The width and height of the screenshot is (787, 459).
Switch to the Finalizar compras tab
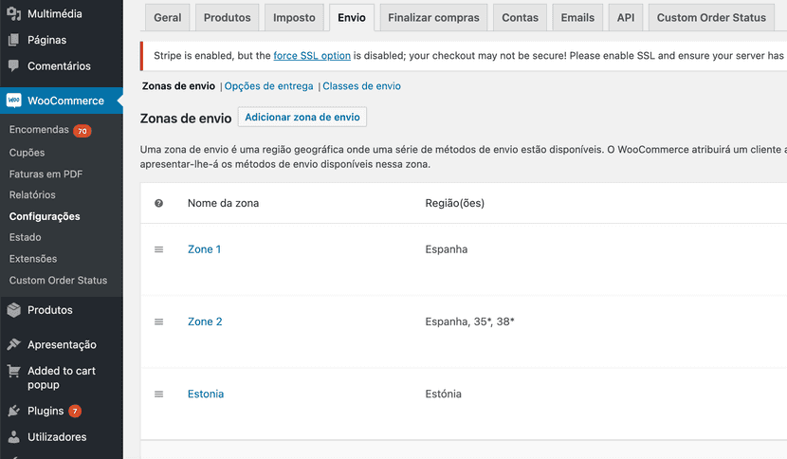click(x=433, y=18)
